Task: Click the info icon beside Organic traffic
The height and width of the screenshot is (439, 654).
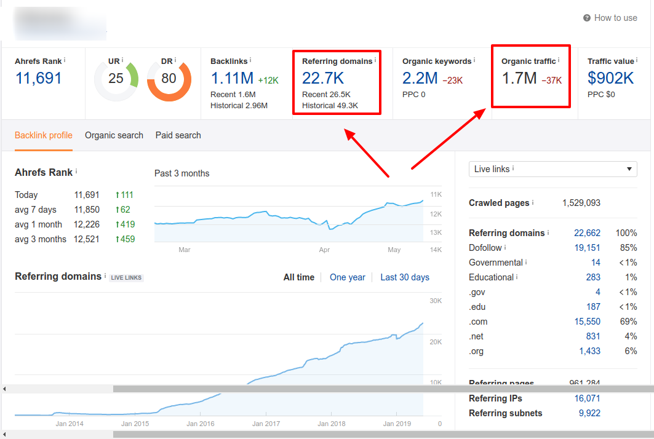Action: [x=559, y=60]
